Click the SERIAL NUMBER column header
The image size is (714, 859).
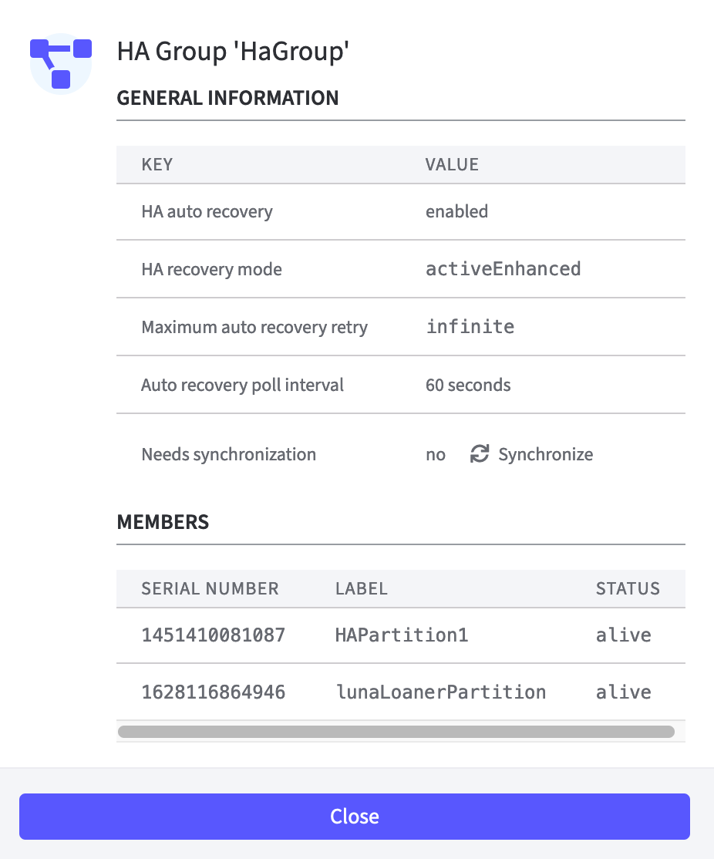pos(210,588)
